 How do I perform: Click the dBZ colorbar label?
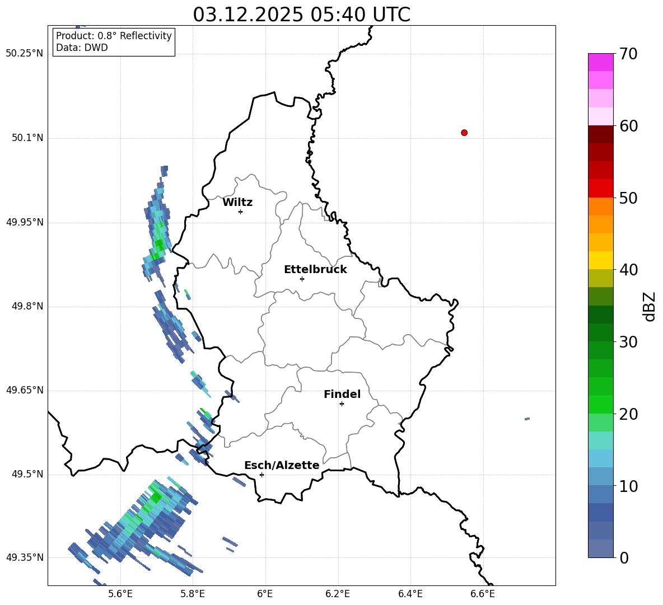[x=649, y=306]
